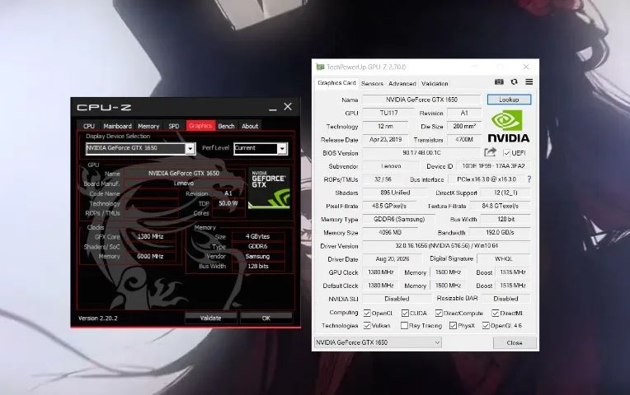
Task: Click the Lenovo subvendor value in GPU-Z
Action: point(391,165)
